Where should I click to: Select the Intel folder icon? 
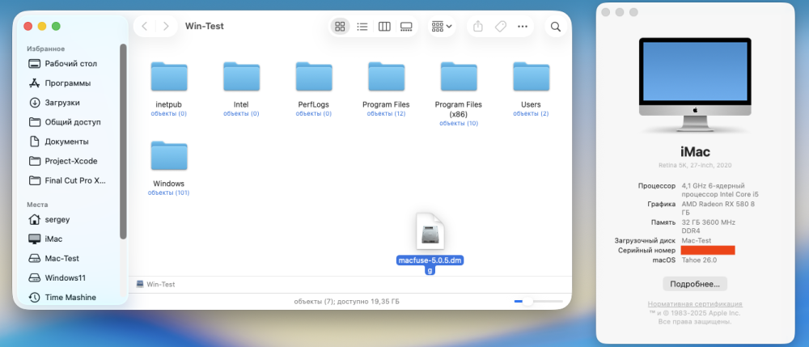click(x=241, y=77)
